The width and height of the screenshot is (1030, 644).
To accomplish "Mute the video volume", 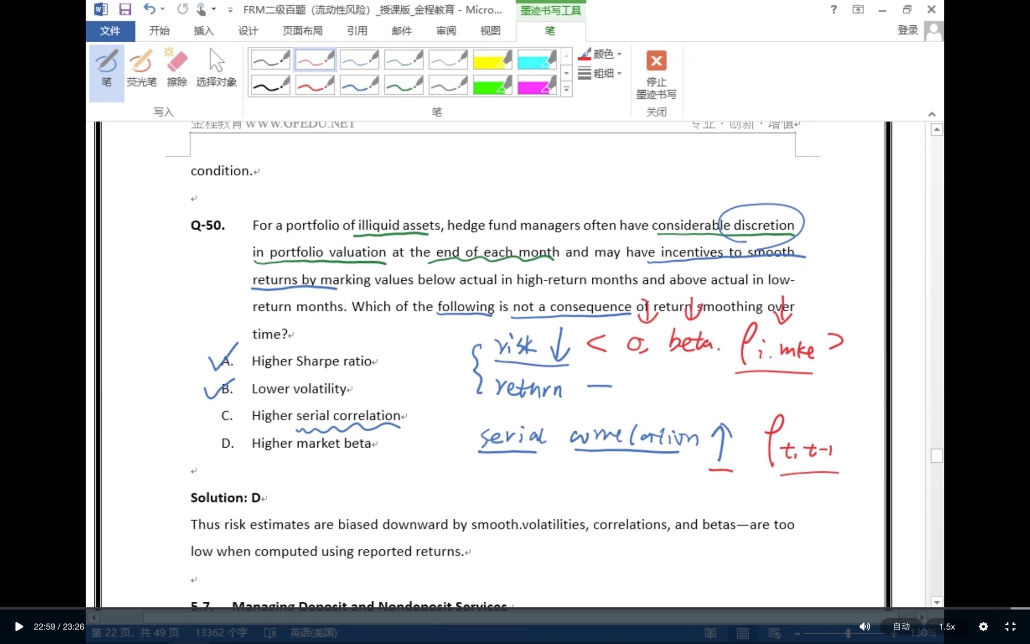I will (865, 626).
